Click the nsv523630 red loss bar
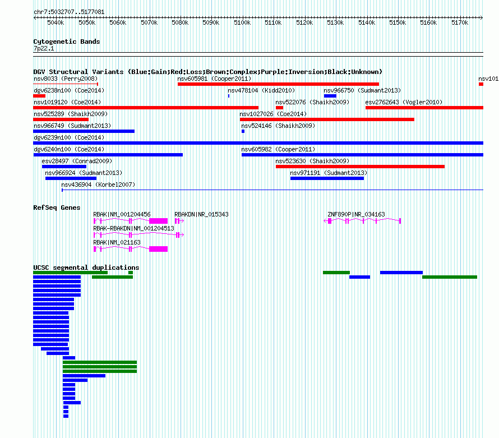The image size is (499, 438). (360, 167)
